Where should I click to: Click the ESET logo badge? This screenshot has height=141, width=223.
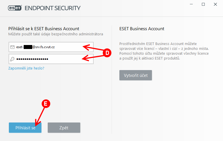coord(15,8)
